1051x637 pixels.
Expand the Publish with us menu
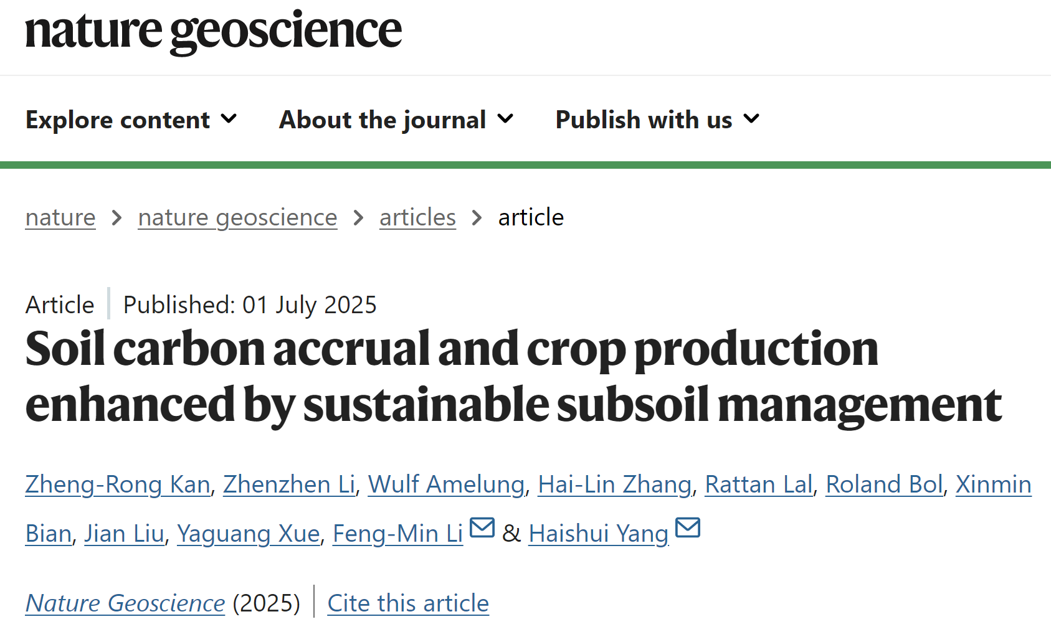(x=657, y=120)
